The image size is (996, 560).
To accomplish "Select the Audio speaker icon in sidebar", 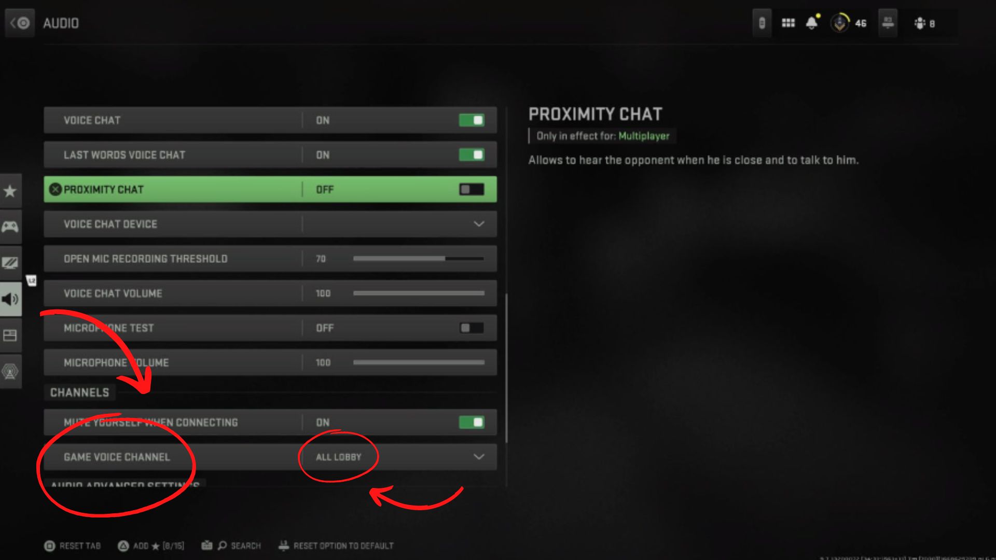I will 11,298.
